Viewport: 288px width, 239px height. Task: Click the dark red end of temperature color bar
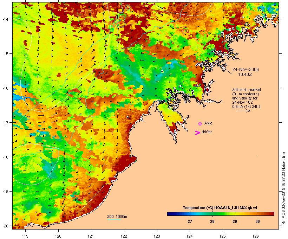click(x=272, y=214)
